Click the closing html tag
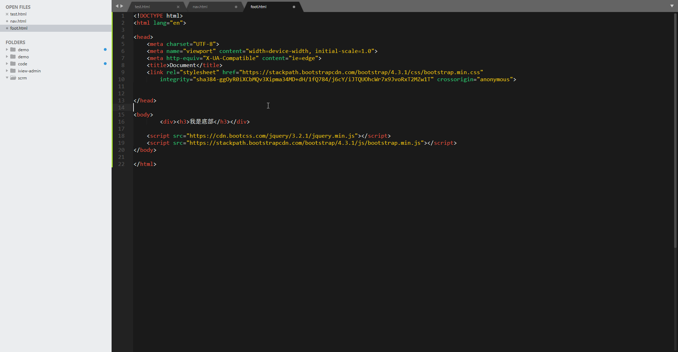 (145, 164)
